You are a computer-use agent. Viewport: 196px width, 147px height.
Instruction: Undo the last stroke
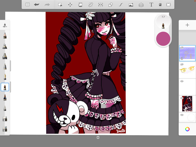coord(36,4)
